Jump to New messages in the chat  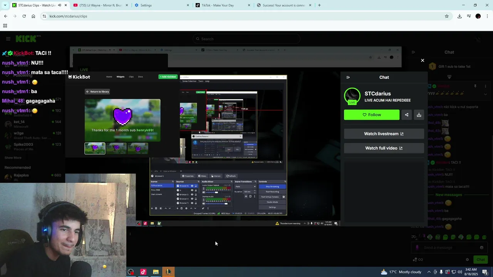pos(449,195)
